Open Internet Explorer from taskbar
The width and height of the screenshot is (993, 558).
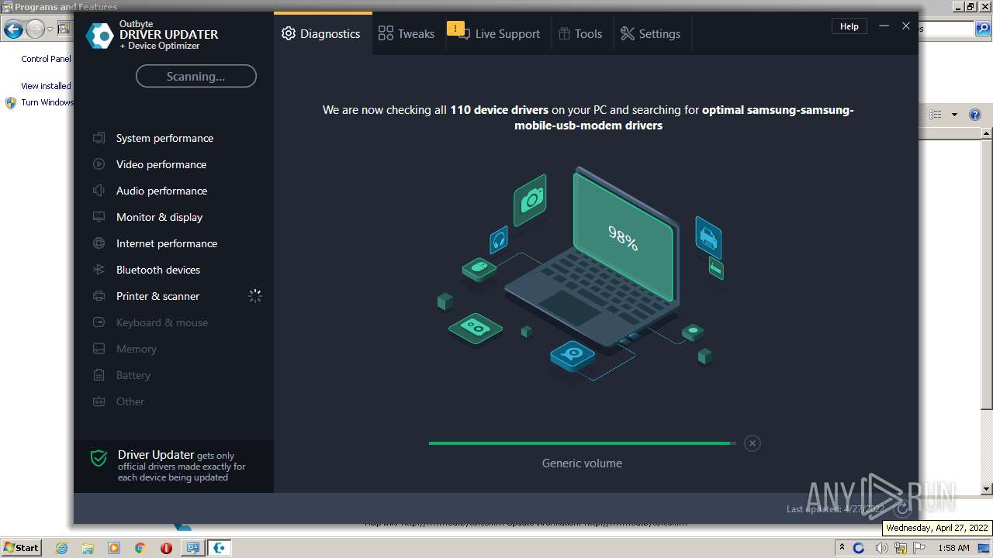(x=62, y=548)
